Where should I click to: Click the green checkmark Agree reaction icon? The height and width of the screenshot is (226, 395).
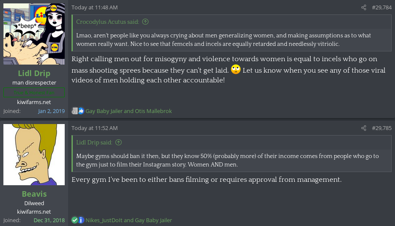tap(74, 220)
